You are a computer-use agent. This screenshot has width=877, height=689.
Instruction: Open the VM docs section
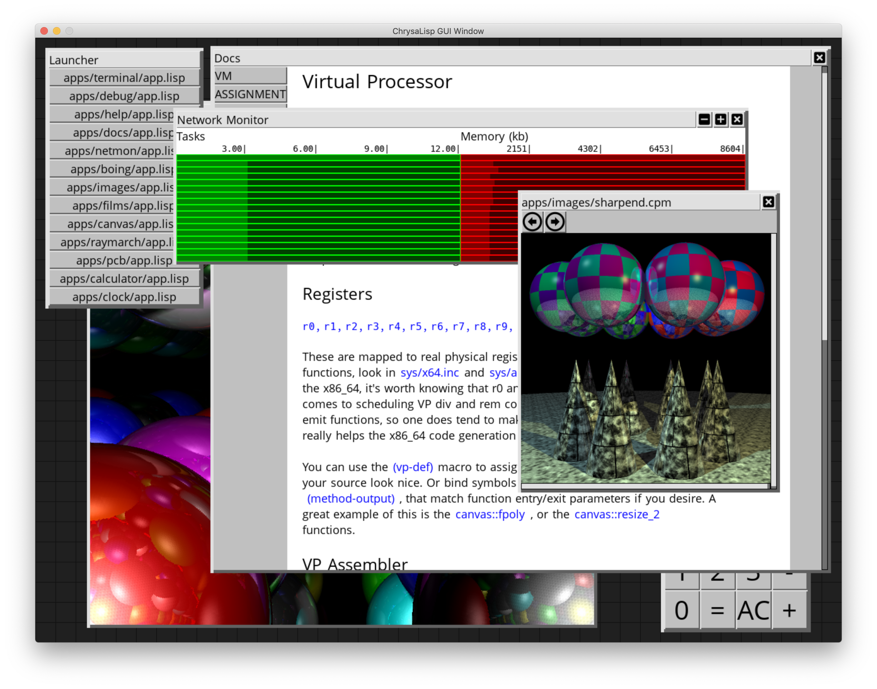tap(250, 76)
